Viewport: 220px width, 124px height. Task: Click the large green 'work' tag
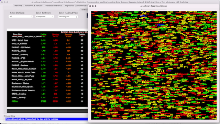pyautogui.click(x=135, y=45)
